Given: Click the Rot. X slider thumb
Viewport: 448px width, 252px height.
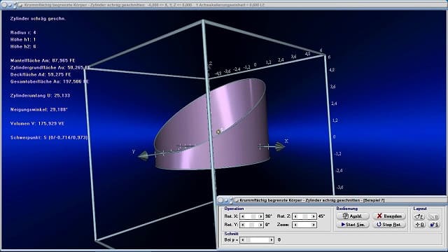Looking at the screenshot, I should [253, 216].
